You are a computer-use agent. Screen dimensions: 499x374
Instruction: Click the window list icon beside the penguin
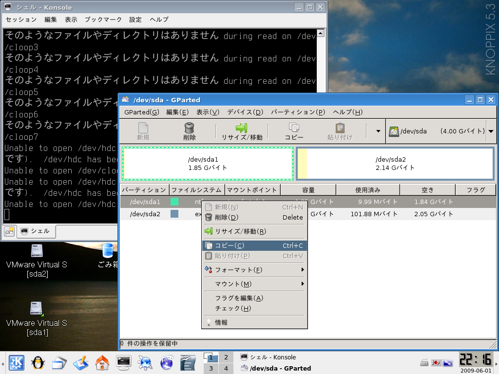(59, 363)
